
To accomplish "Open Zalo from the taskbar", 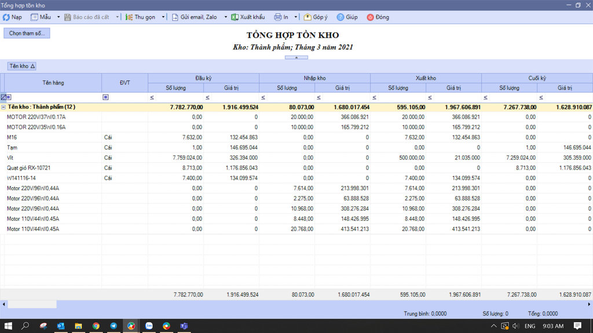I will [149, 326].
